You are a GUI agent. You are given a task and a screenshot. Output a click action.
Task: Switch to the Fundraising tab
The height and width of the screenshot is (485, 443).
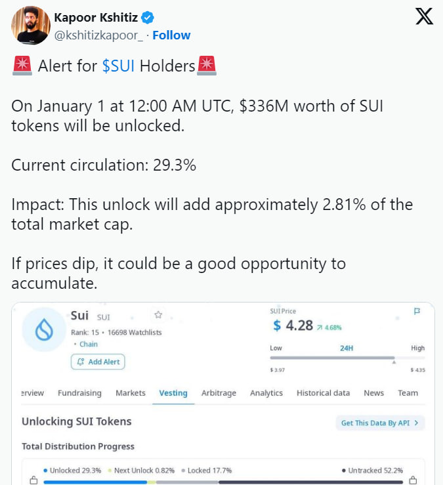coord(79,393)
